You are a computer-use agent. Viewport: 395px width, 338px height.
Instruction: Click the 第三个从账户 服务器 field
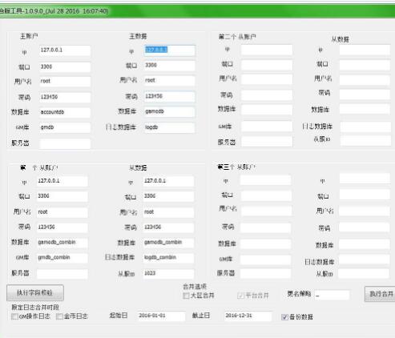(x=265, y=273)
